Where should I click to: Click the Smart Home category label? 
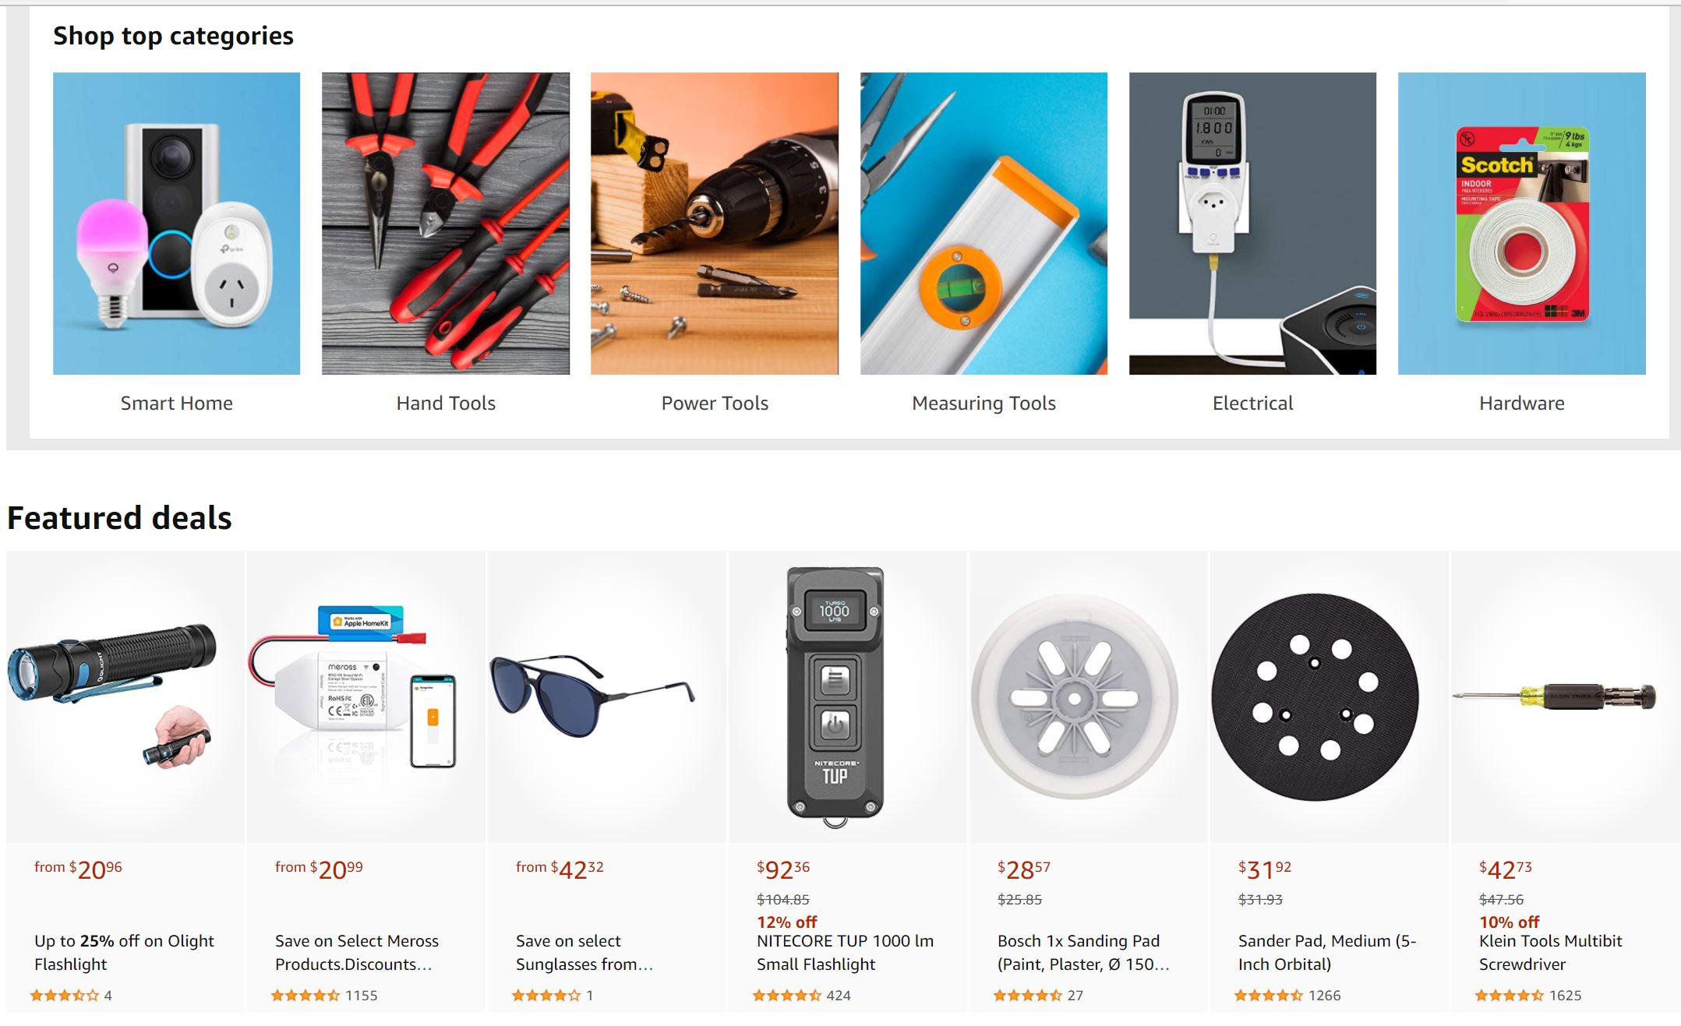(176, 404)
